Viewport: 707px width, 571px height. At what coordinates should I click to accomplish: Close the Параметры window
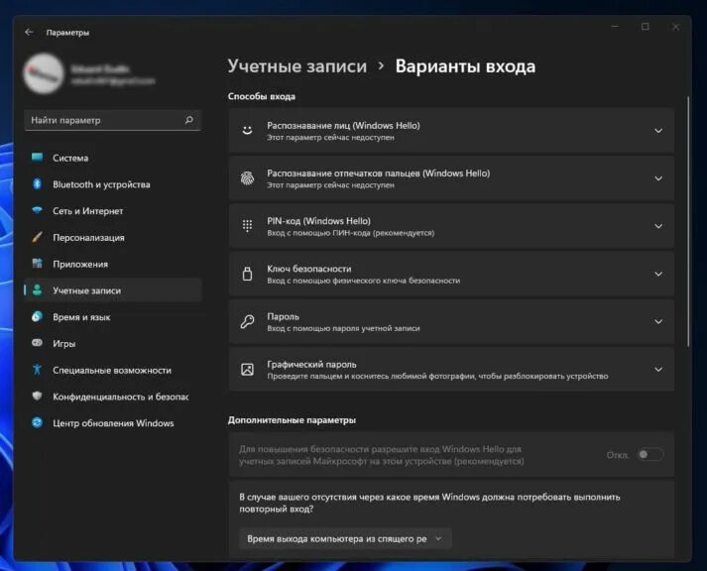coord(675,27)
